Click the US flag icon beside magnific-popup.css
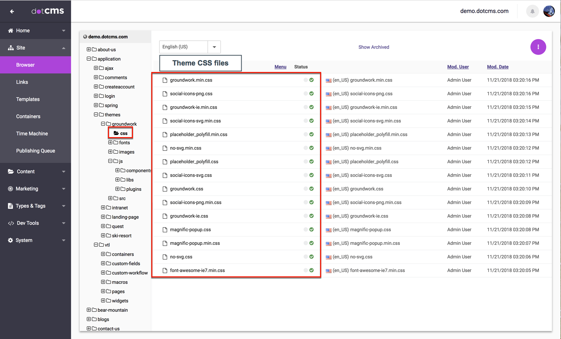This screenshot has width=561, height=339. pyautogui.click(x=328, y=230)
